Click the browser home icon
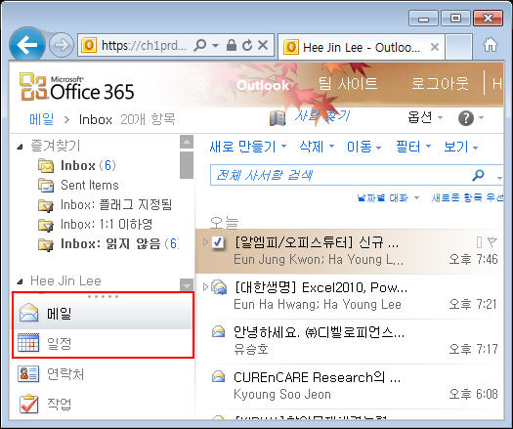 click(491, 45)
